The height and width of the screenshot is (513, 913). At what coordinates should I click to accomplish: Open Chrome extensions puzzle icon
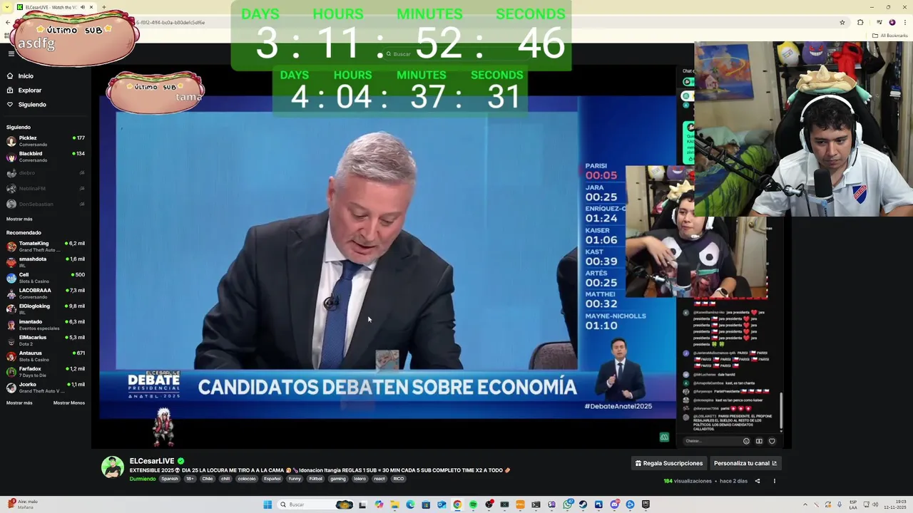pos(860,22)
